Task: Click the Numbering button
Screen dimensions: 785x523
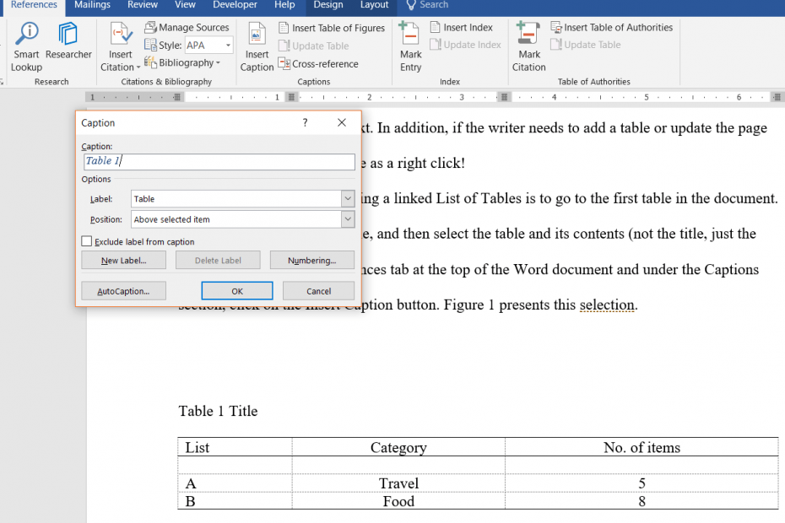Action: (x=312, y=260)
